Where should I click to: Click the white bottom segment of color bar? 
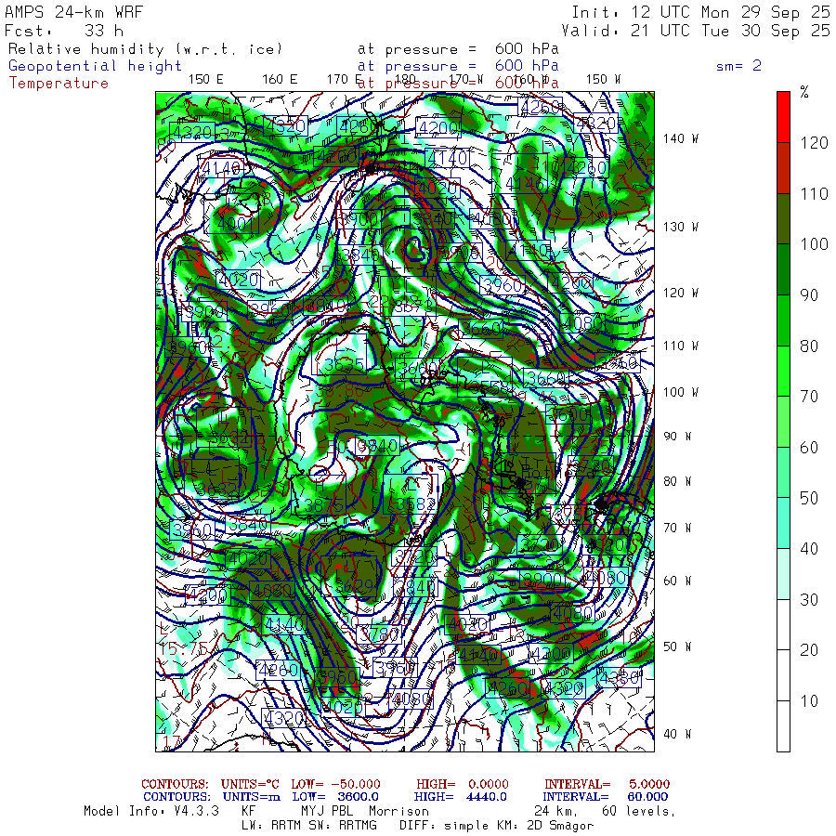(783, 725)
